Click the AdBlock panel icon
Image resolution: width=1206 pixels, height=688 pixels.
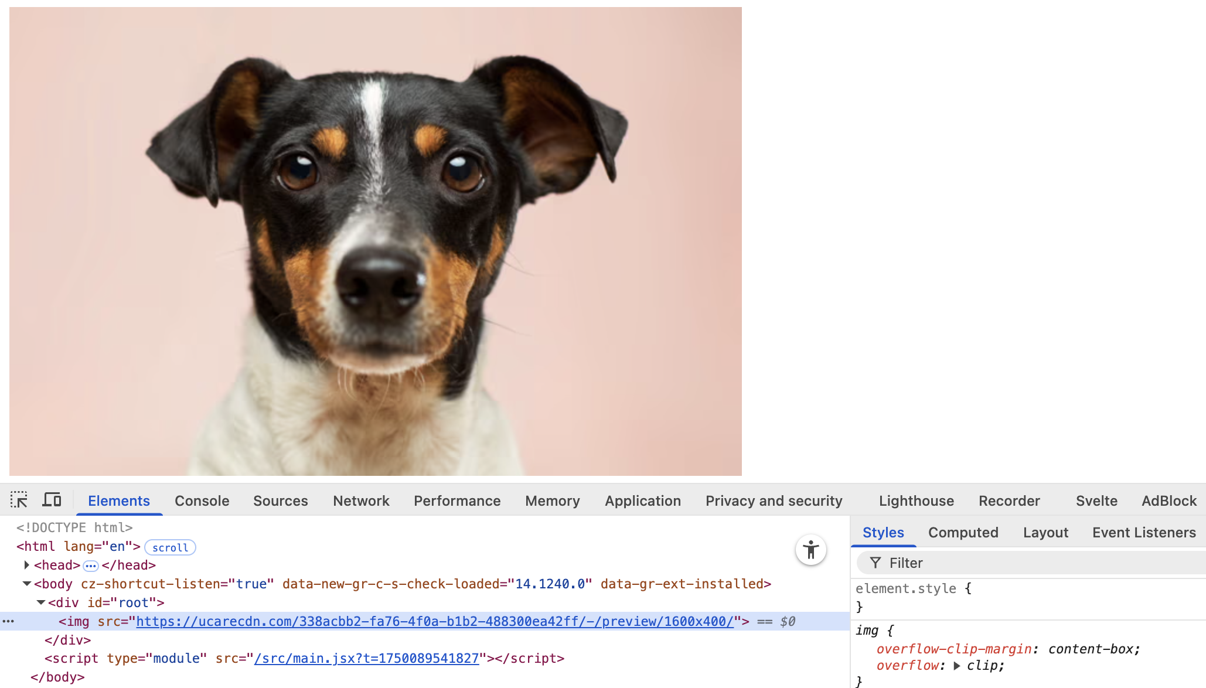(1168, 500)
